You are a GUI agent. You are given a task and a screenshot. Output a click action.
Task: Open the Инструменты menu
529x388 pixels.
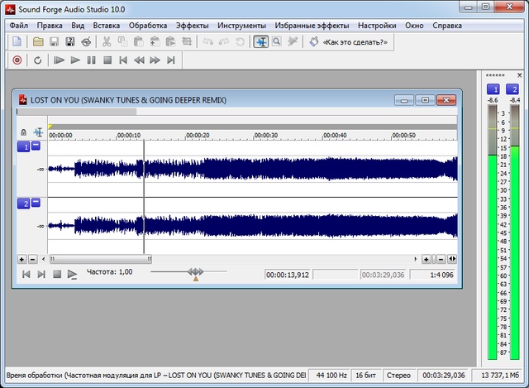(x=241, y=26)
